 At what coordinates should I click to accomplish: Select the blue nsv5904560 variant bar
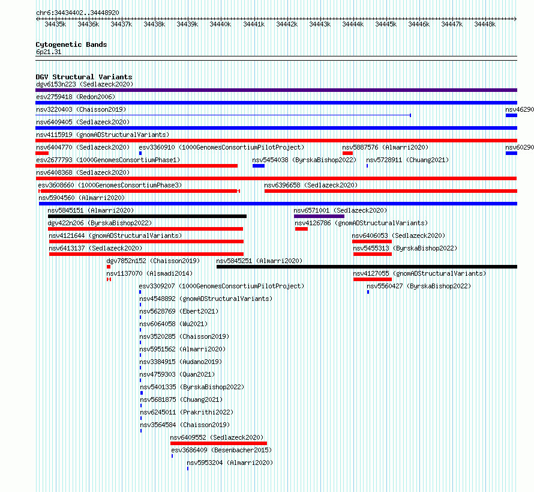278,204
